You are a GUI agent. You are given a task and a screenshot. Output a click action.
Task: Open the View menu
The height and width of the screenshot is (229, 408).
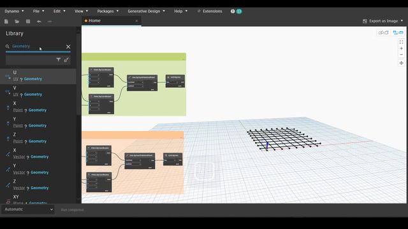(81, 11)
